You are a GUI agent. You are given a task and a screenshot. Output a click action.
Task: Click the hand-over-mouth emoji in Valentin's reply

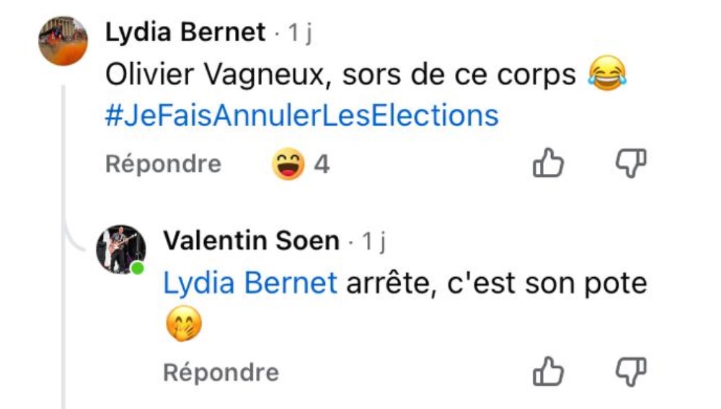182,324
